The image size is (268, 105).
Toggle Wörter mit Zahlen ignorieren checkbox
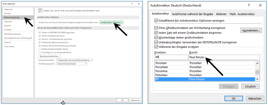click(x=40, y=36)
